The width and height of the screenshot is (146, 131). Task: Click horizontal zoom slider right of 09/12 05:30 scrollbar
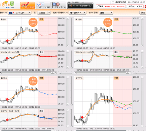(61, 73)
